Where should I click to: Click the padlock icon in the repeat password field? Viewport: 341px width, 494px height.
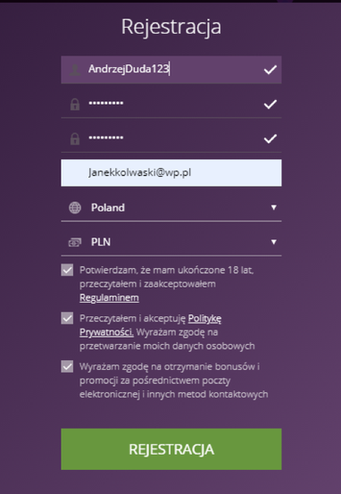tap(75, 138)
